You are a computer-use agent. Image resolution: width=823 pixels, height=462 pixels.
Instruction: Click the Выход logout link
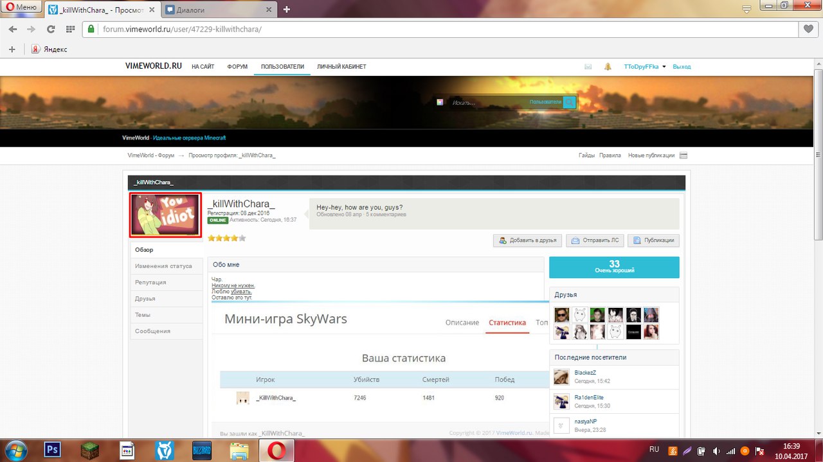point(682,67)
